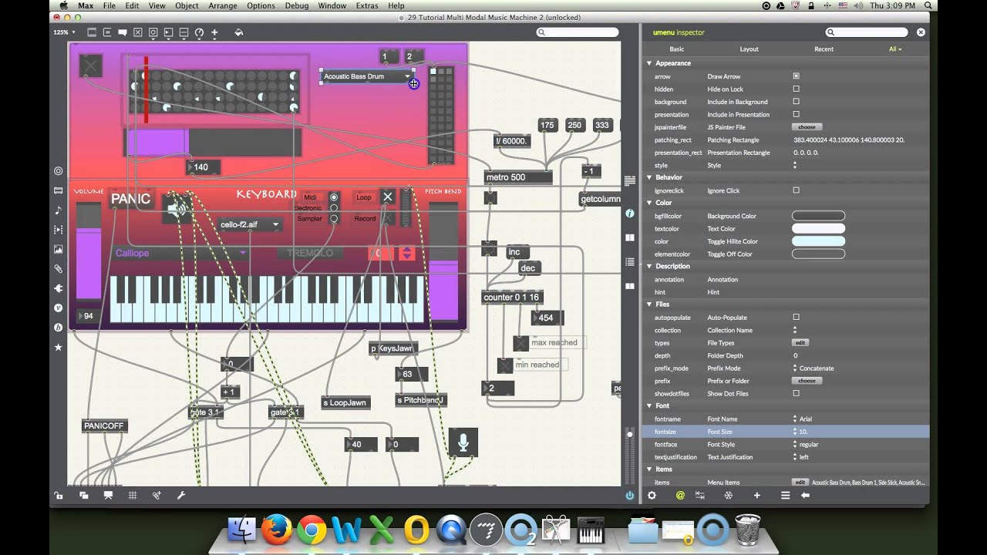This screenshot has height=555, width=987.
Task: Click edit button for Menu Items
Action: pos(800,482)
